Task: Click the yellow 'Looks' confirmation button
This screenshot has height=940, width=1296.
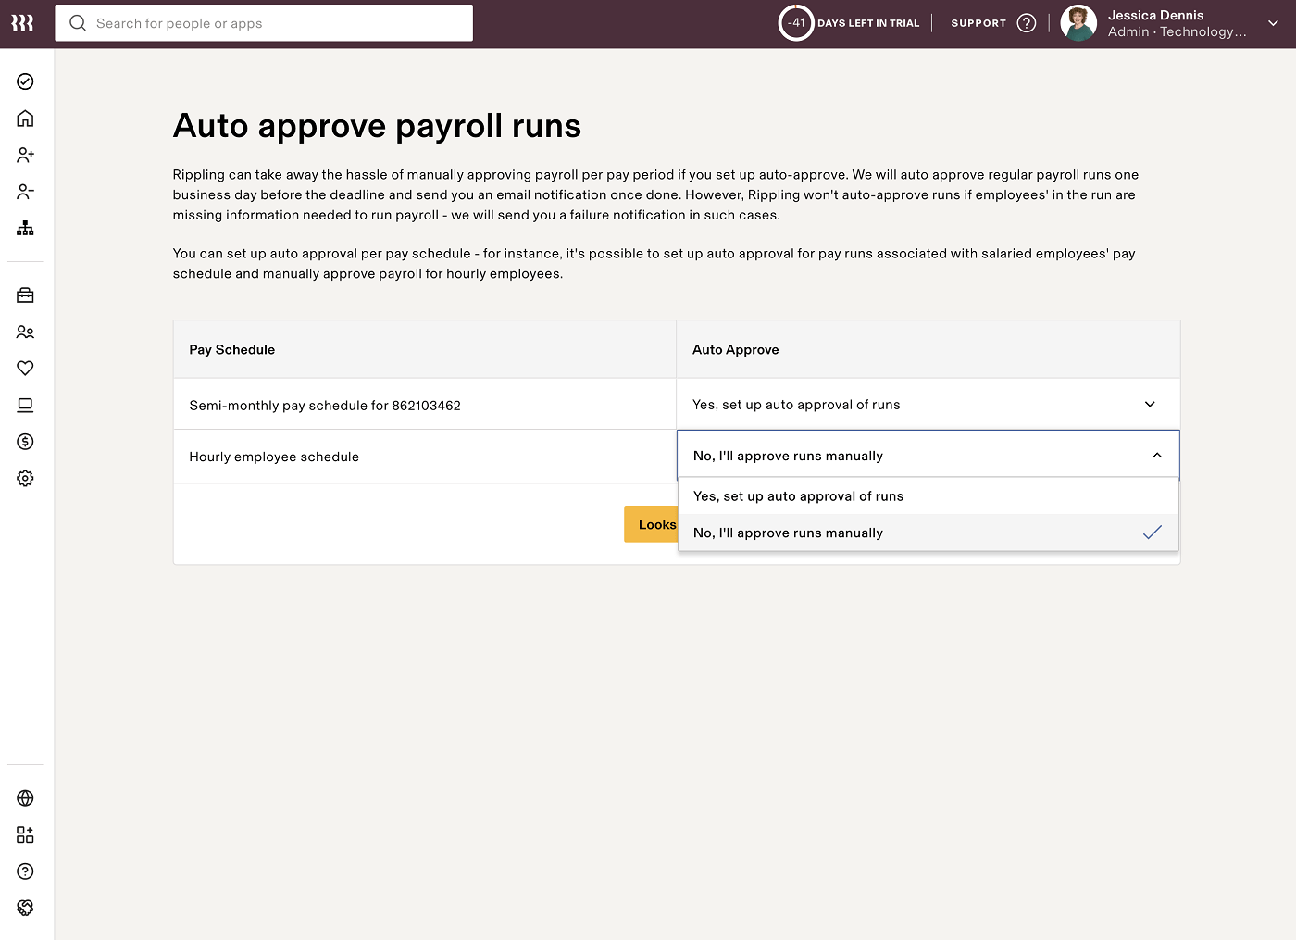Action: tap(656, 524)
